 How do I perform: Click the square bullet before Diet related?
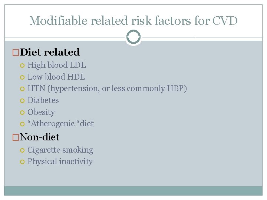click(x=16, y=53)
